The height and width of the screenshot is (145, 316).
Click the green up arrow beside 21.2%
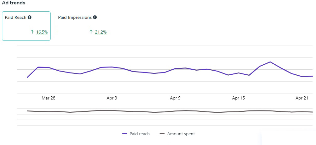point(91,32)
